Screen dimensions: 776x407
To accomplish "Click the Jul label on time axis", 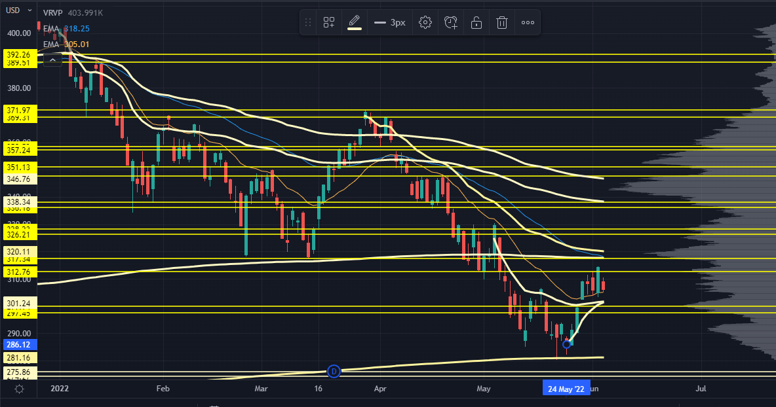I will [700, 389].
